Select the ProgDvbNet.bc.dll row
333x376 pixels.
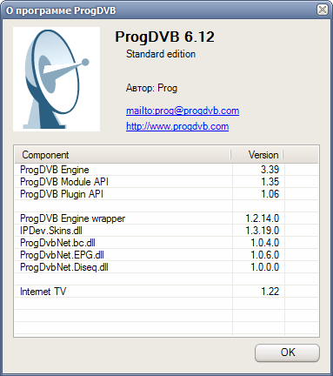pyautogui.click(x=166, y=243)
